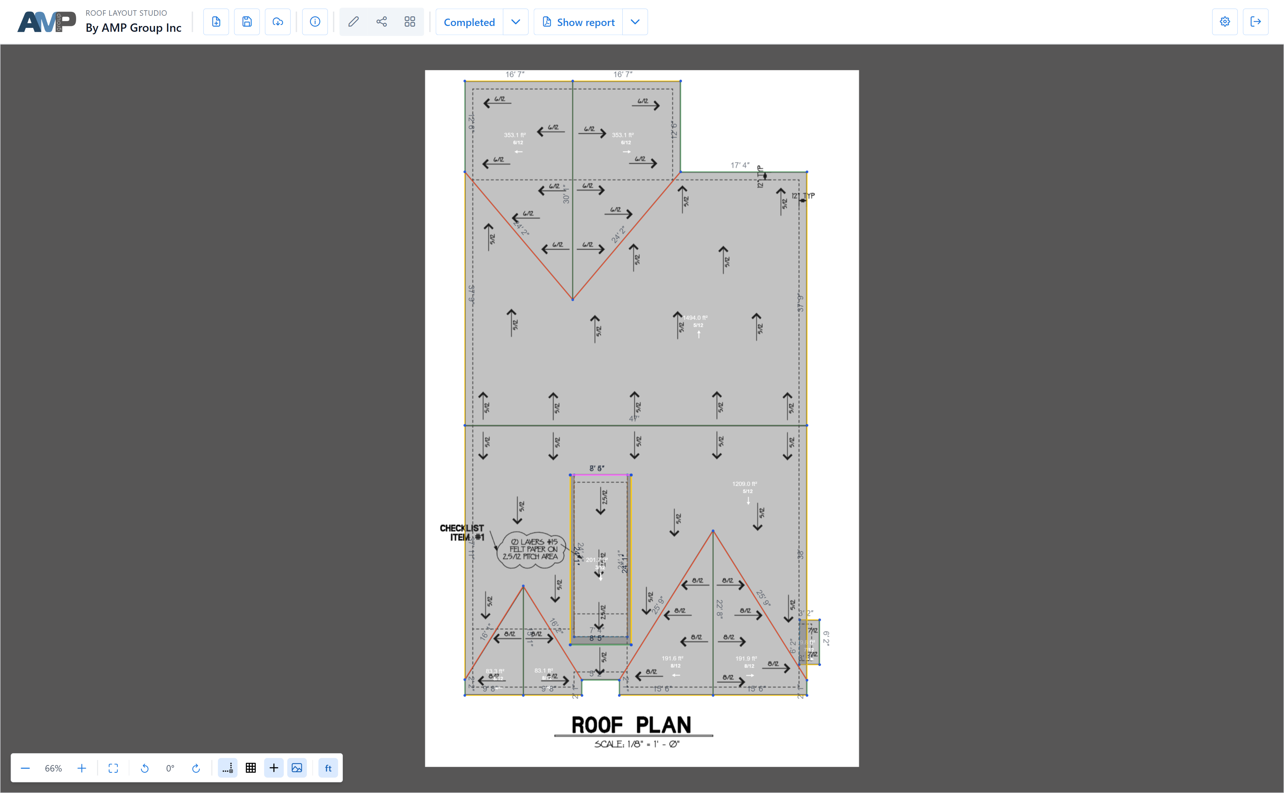Select the magenta top edge of the 2.5/12 section
The height and width of the screenshot is (793, 1284).
pos(601,475)
